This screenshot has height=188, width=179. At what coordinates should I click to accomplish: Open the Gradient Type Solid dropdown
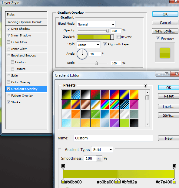pyautogui.click(x=102, y=149)
